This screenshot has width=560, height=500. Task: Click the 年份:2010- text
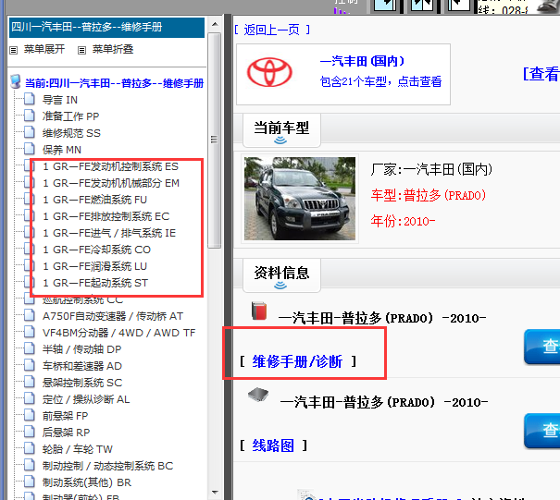[x=403, y=221]
